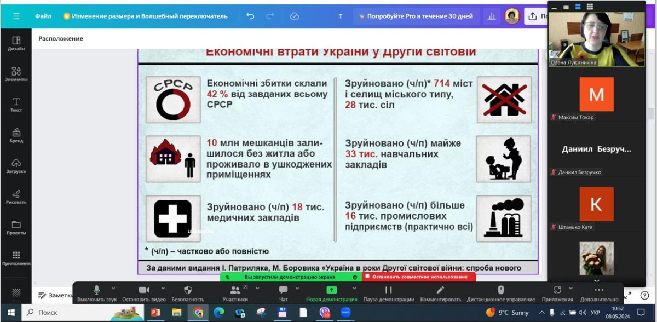Viewport: 657px width, 322px height.
Task: Open Windows Start menu
Action: (10, 313)
